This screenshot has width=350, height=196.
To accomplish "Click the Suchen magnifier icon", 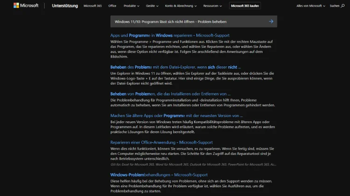I will coord(343,6).
